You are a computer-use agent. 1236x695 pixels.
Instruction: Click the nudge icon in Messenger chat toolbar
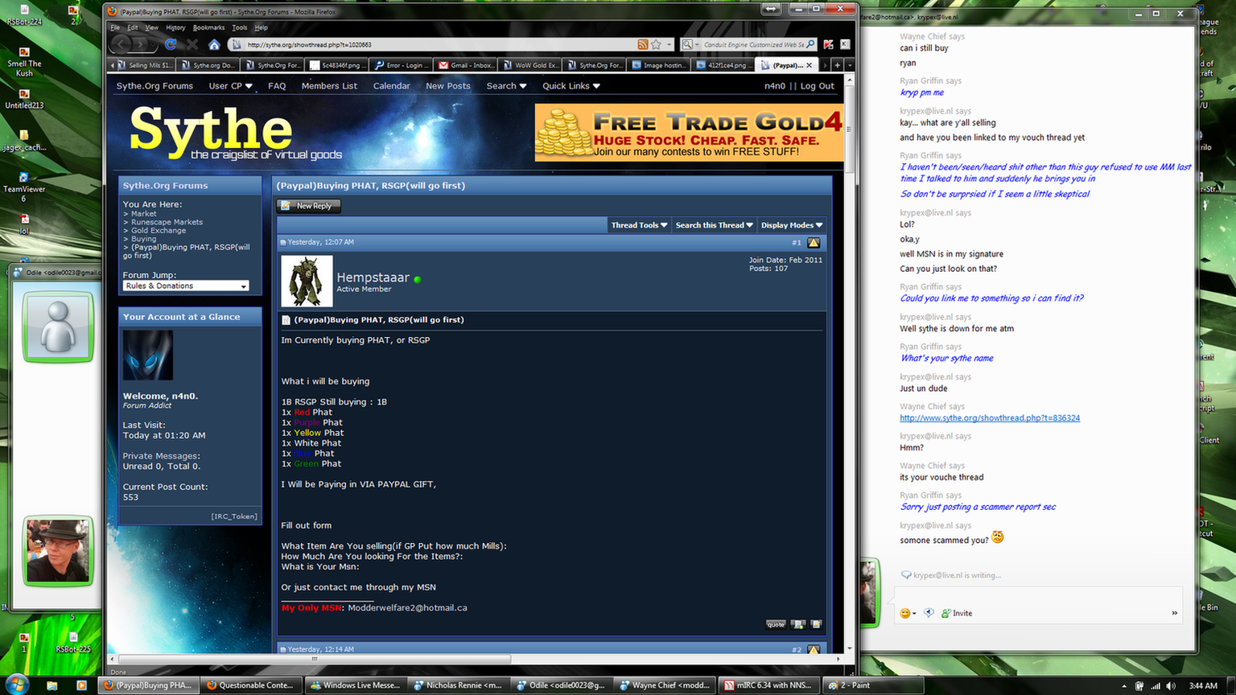(x=929, y=613)
